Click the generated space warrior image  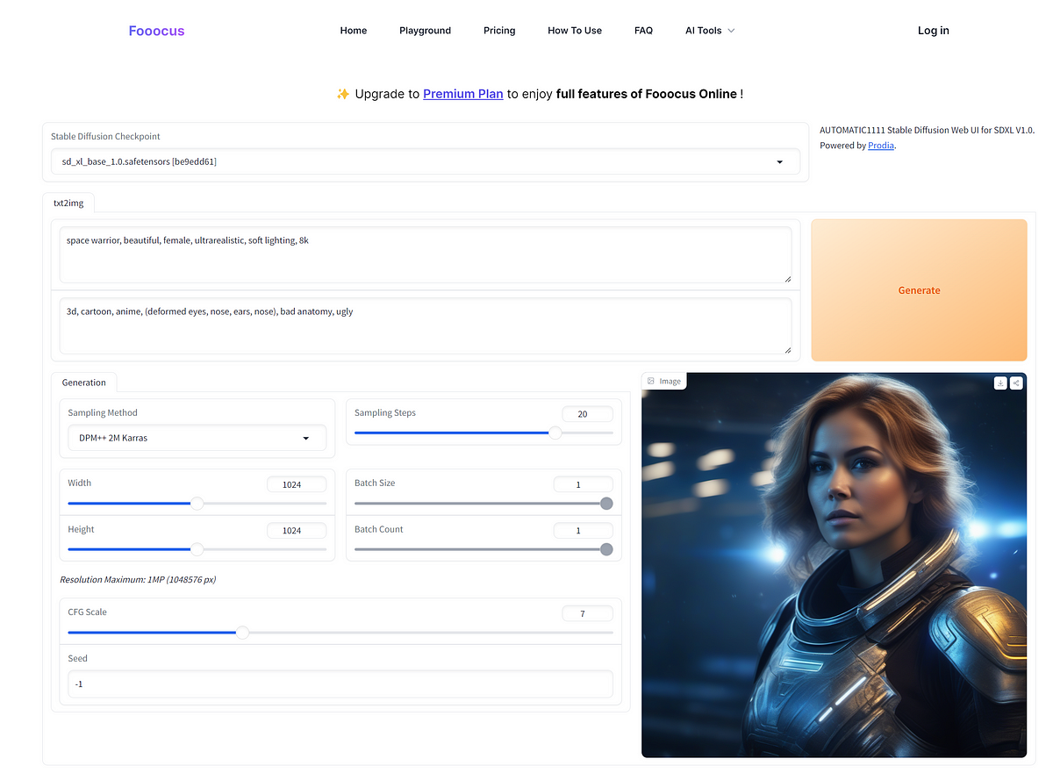tap(834, 565)
